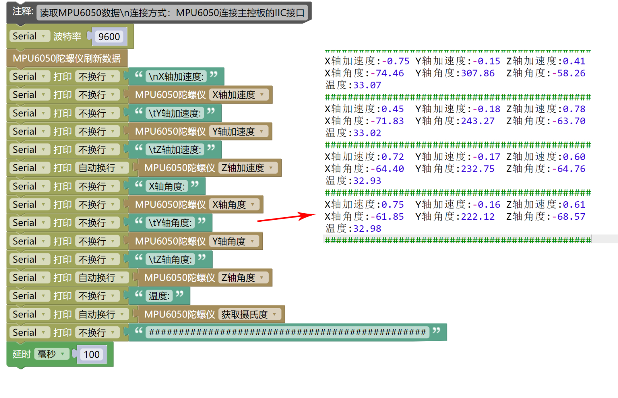Edit the "\tZ轴角度:" string text field
This screenshot has height=398, width=618.
click(x=170, y=260)
